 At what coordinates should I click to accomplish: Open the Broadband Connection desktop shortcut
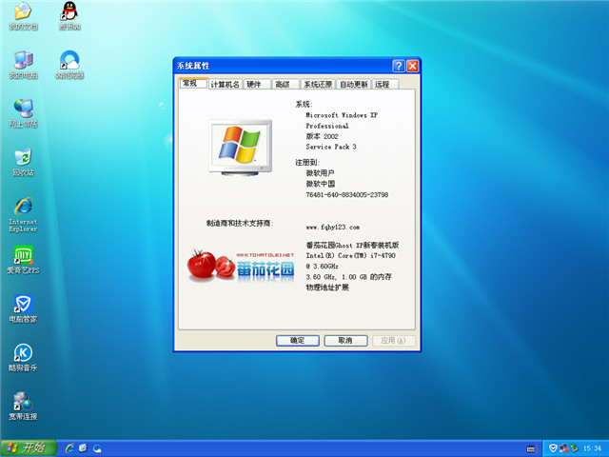click(23, 407)
